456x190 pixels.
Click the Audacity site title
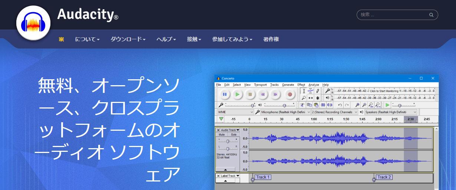(88, 15)
